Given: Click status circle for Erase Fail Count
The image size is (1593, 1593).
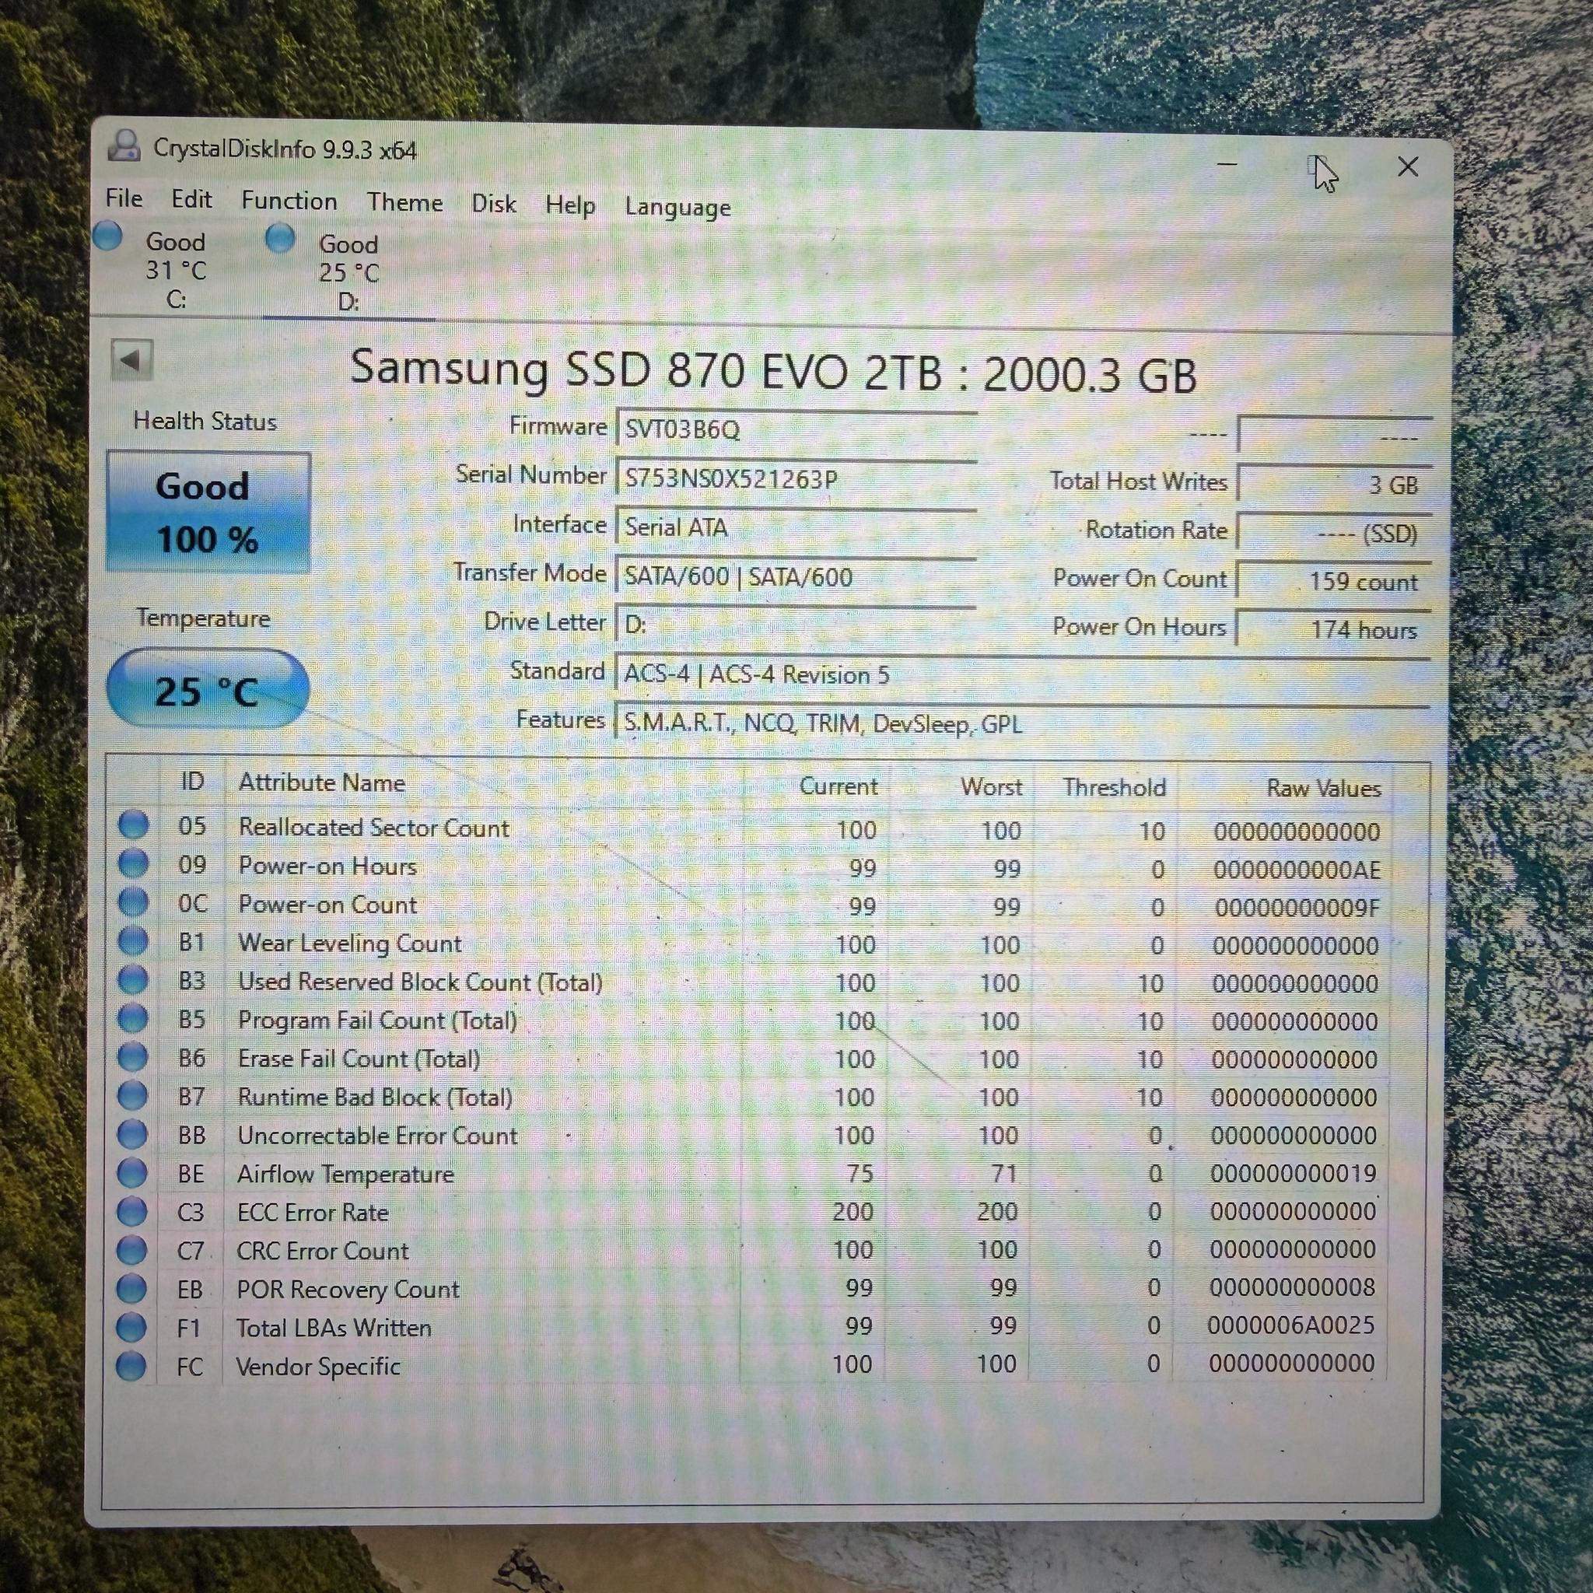Looking at the screenshot, I should (133, 1057).
